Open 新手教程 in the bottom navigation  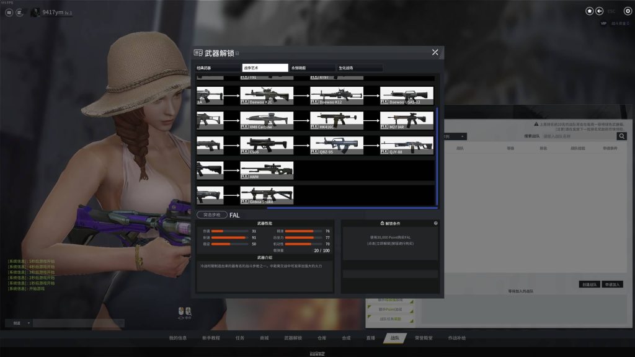click(x=211, y=338)
